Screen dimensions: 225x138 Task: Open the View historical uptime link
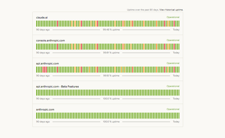point(171,10)
